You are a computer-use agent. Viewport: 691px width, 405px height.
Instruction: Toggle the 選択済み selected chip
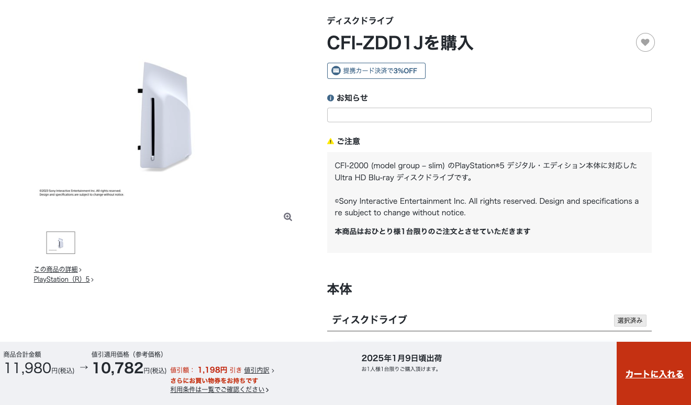pyautogui.click(x=630, y=320)
